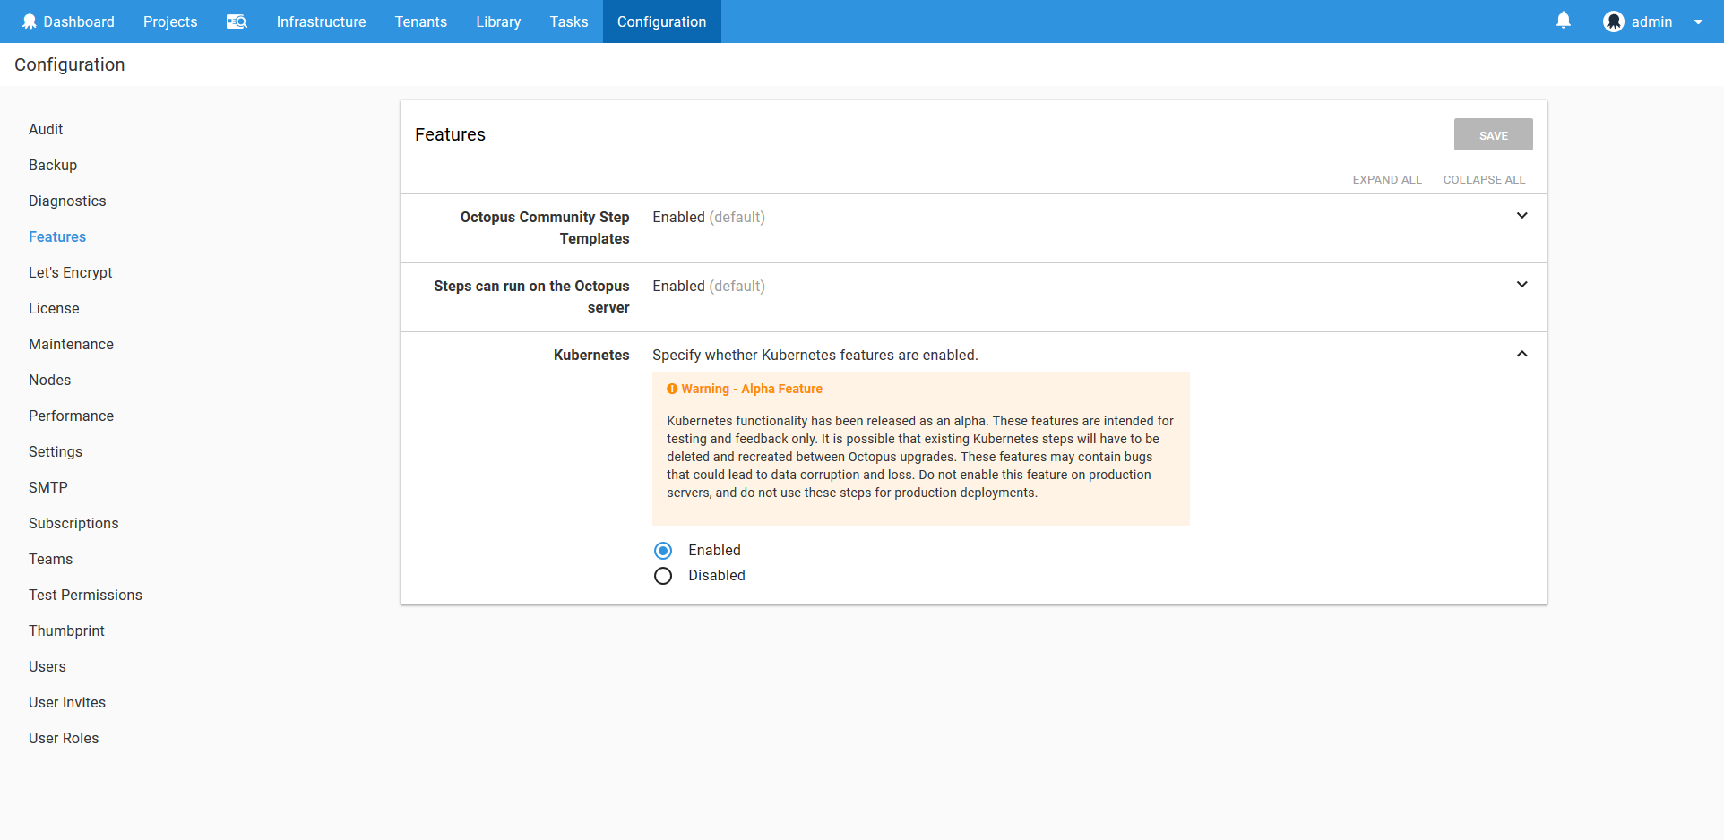
Task: Click the admin user avatar icon
Action: click(x=1614, y=21)
